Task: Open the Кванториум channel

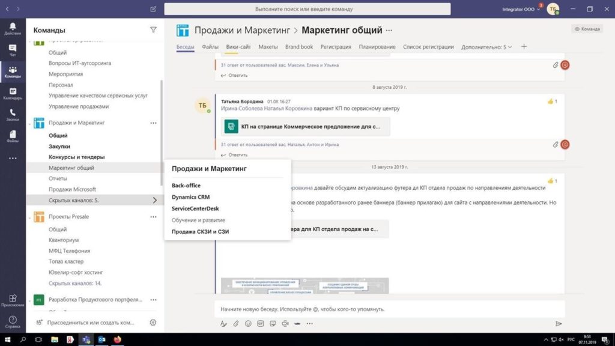Action: (64, 240)
